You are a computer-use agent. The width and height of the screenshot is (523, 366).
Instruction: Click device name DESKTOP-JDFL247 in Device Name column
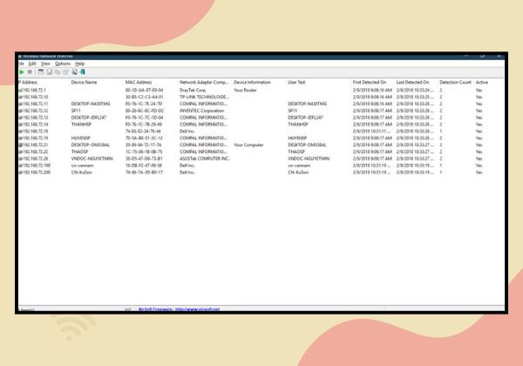point(89,118)
